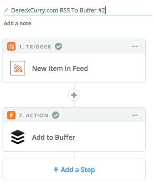154x187 pixels.
Task: Click the checkmark next to 1. TRIGGER
Action: pos(58,46)
